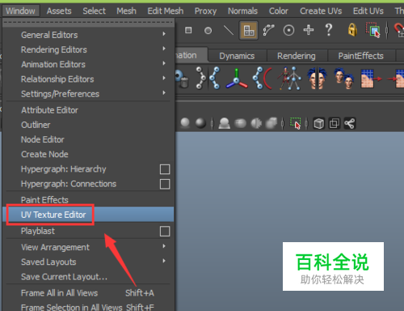404x311 pixels.
Task: Click highlight selection icon beside padlock
Action: click(372, 30)
